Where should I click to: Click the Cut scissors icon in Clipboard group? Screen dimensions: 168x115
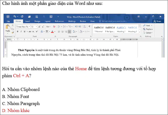pyautogui.click(x=13, y=25)
